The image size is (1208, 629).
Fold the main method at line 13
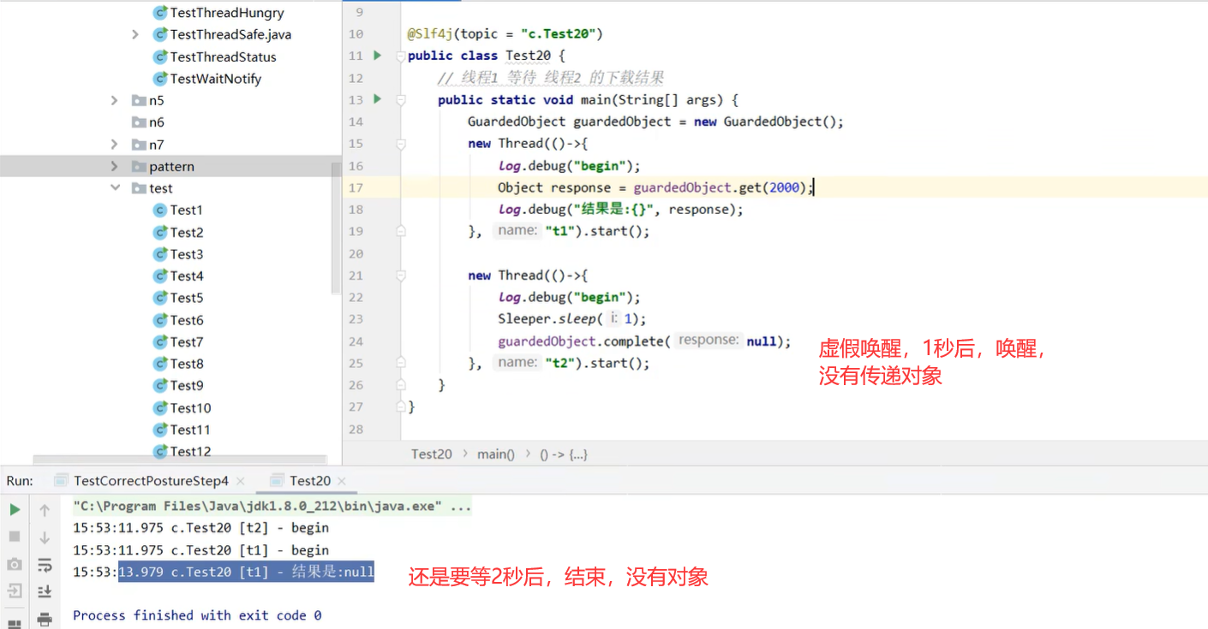(x=400, y=100)
